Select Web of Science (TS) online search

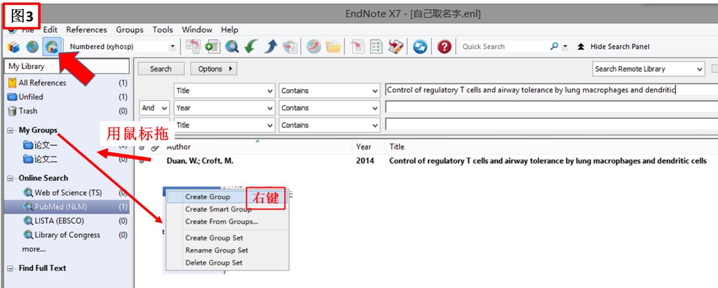pos(67,193)
